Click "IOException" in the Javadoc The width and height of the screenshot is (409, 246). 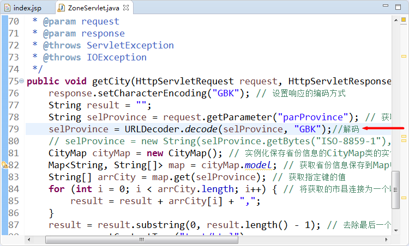coord(117,58)
